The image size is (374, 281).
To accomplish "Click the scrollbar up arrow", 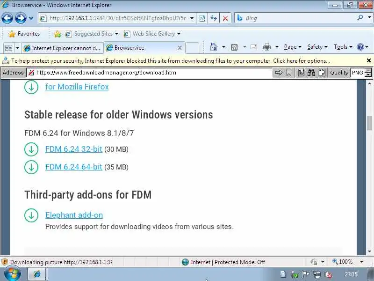I will (370, 83).
